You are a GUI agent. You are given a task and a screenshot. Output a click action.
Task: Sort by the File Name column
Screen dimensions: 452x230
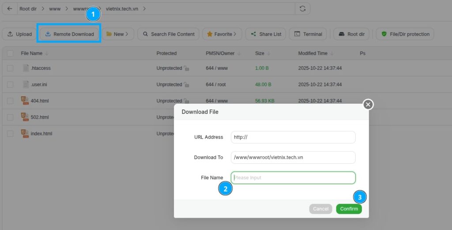tap(34, 53)
